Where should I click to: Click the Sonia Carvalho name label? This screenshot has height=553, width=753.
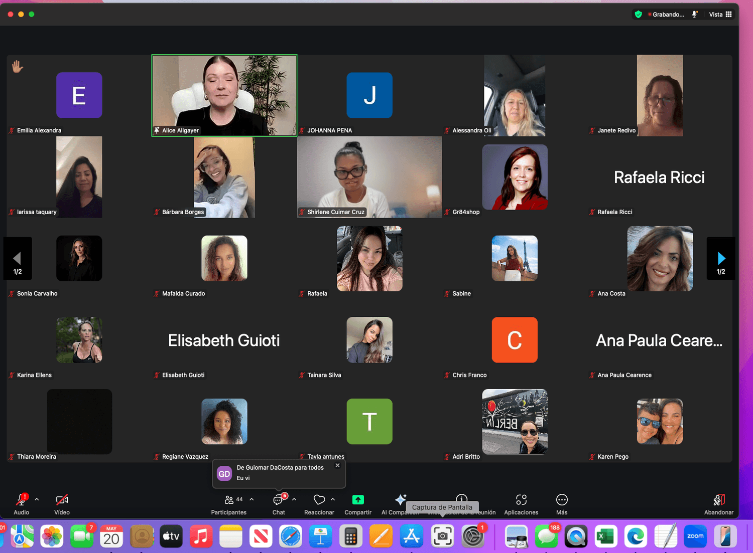(x=37, y=294)
